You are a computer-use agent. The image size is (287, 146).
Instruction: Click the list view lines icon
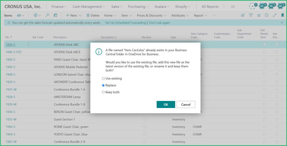258,15
